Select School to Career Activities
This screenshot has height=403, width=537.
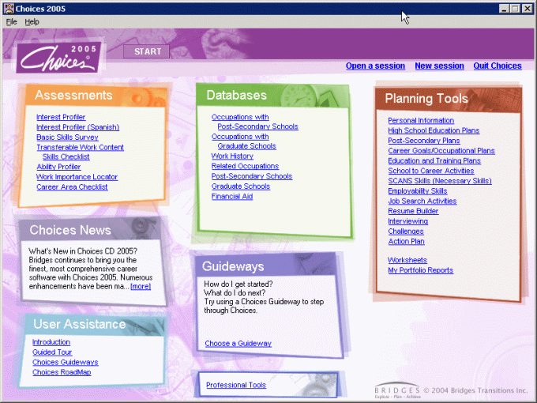(x=431, y=171)
